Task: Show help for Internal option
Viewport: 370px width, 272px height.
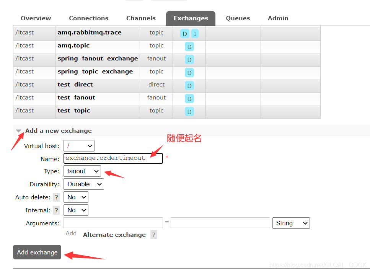Action: coord(56,210)
